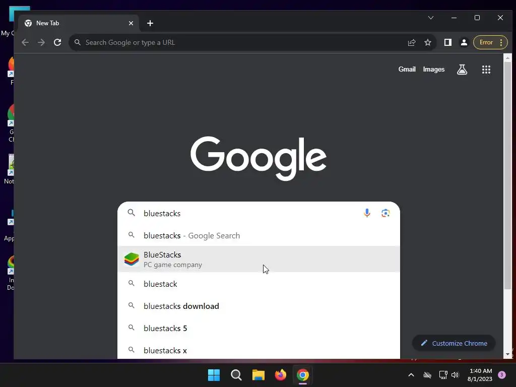Click the scrollbar down arrow
Screen dimensions: 516x387
(x=507, y=354)
